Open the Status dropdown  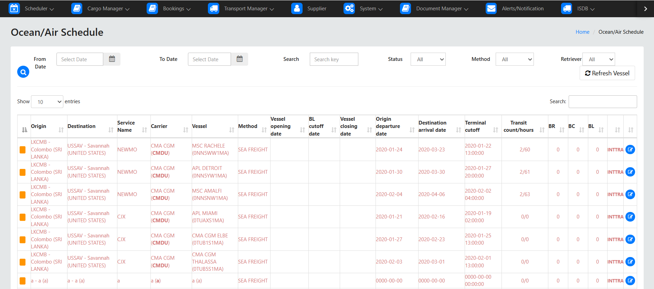428,59
